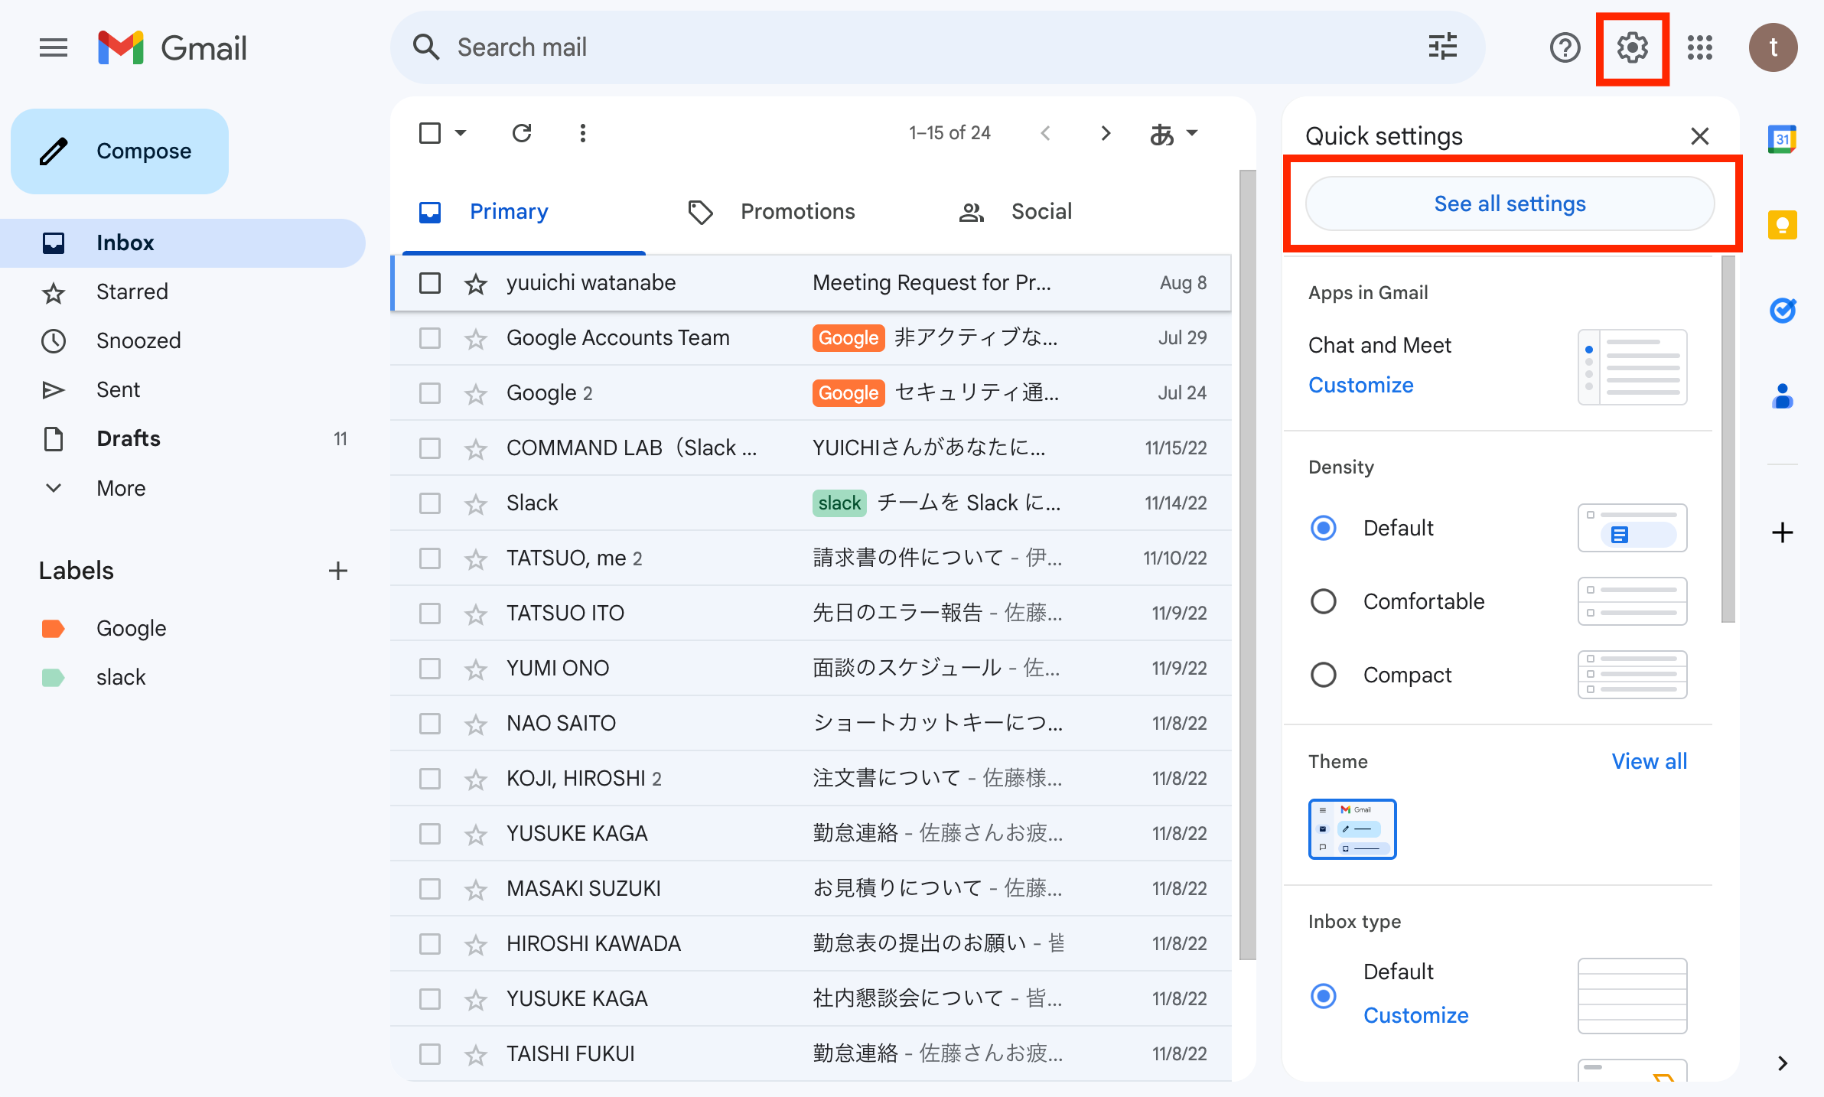This screenshot has width=1824, height=1097.
Task: Click See all settings
Action: tap(1510, 203)
